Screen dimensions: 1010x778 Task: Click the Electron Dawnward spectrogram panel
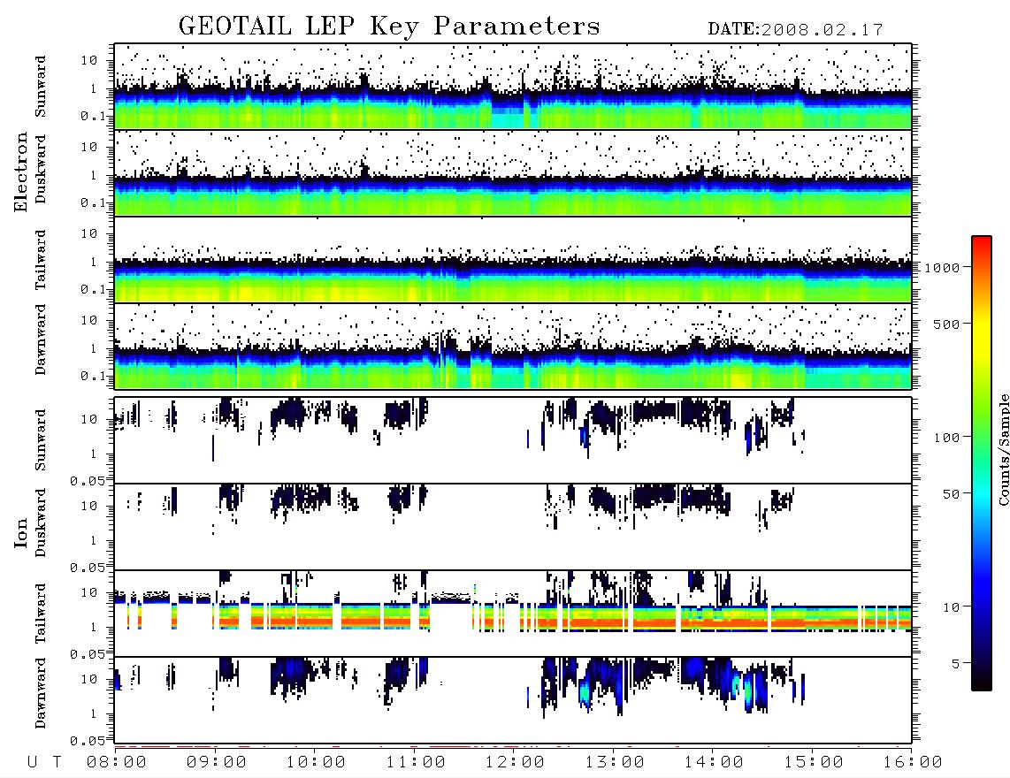point(513,347)
